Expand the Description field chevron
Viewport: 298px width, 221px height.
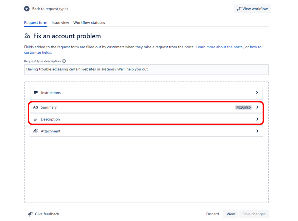coord(257,119)
